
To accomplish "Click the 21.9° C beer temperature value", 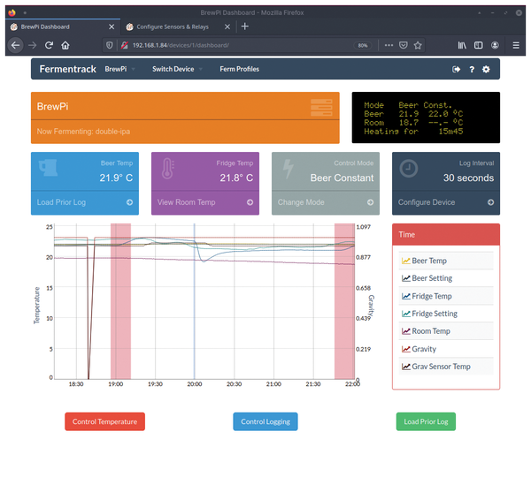I will pyautogui.click(x=116, y=178).
